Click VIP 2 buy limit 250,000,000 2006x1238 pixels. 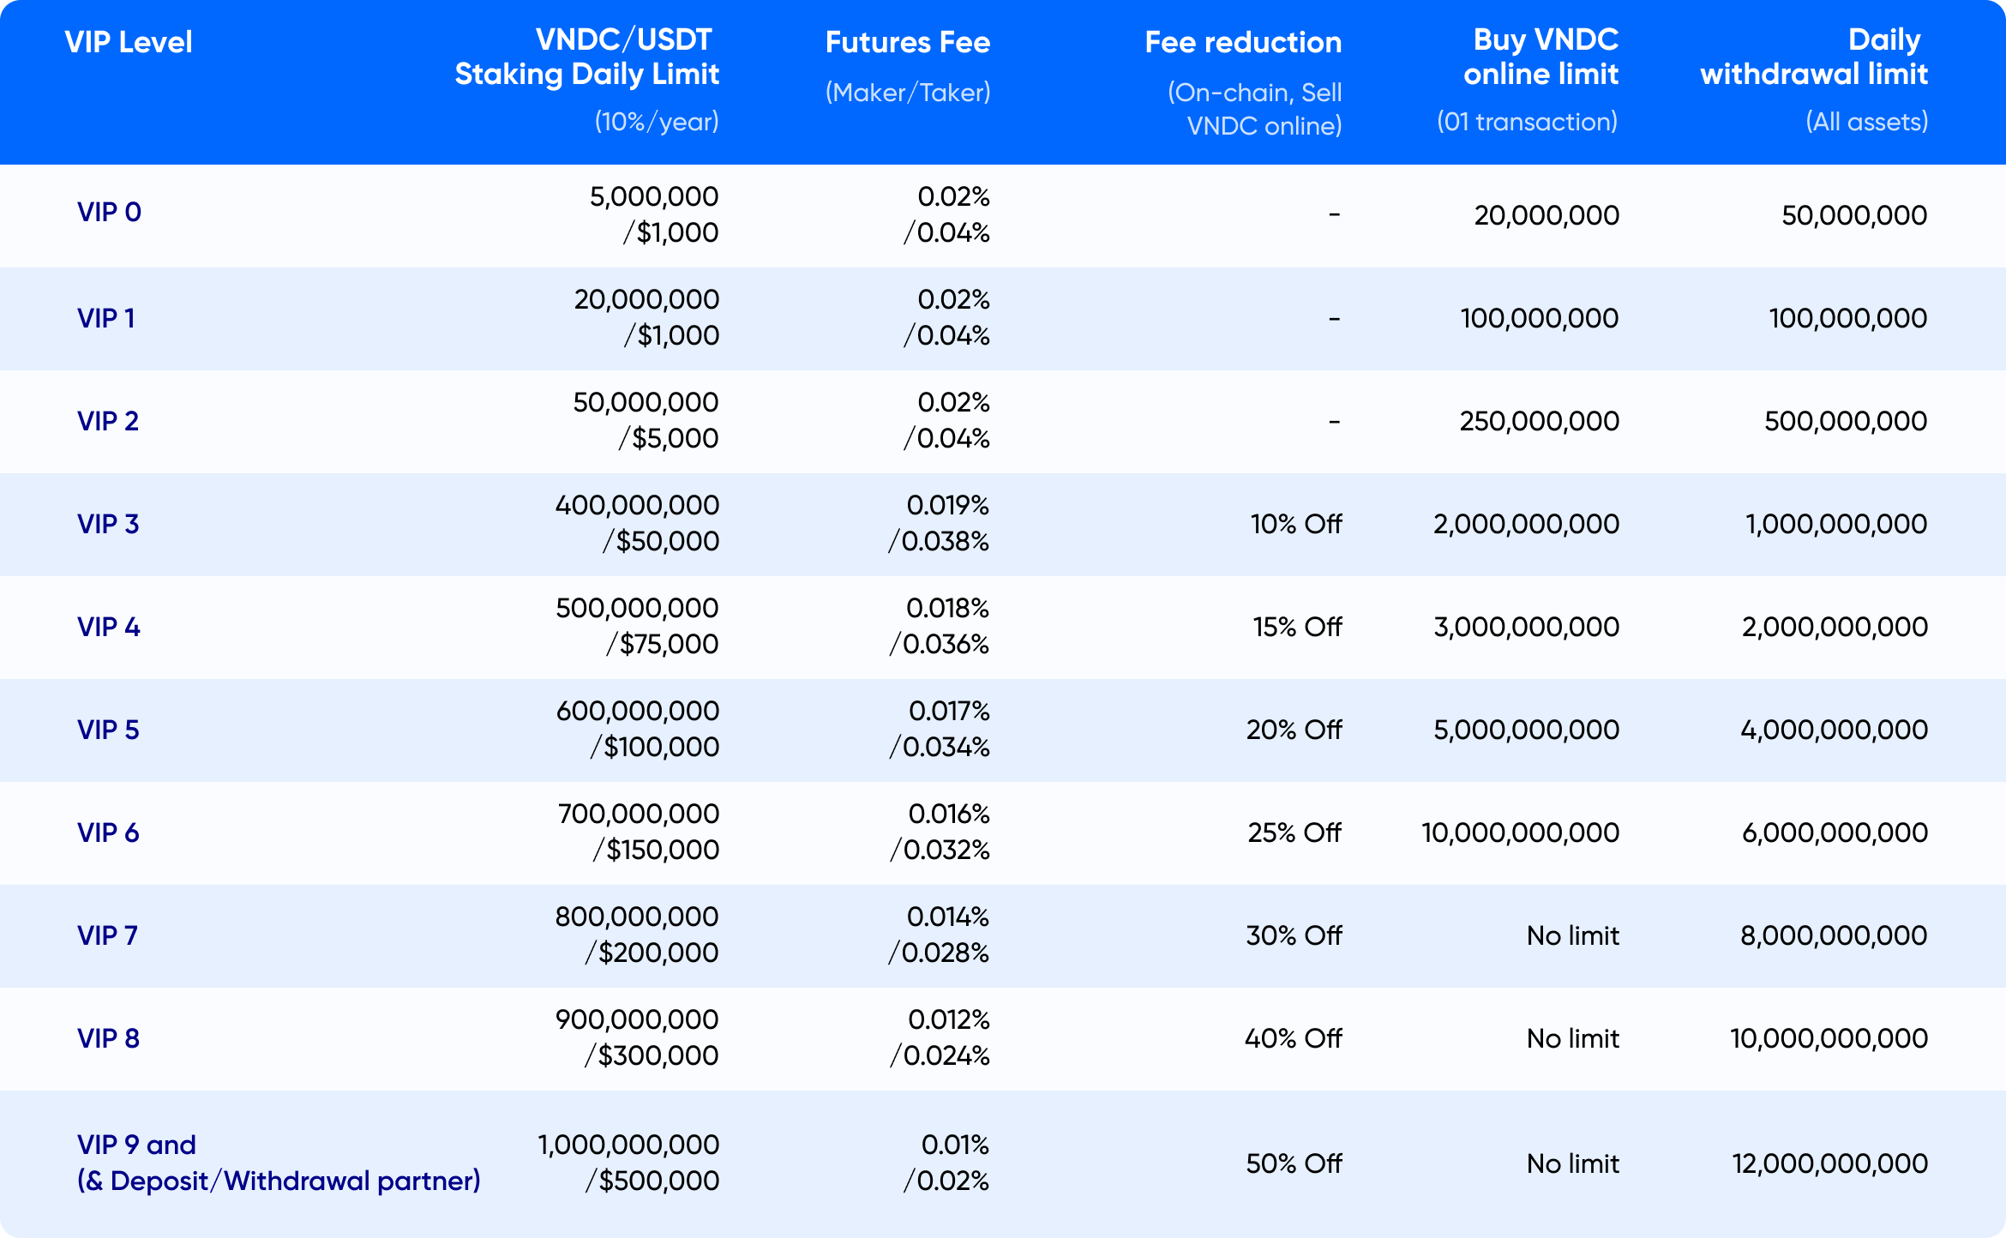[x=1540, y=421]
